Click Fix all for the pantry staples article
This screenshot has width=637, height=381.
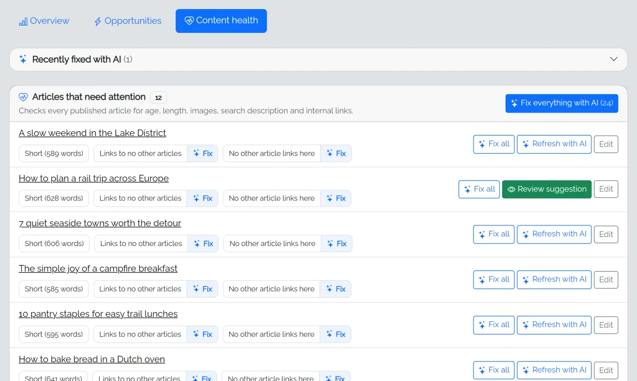click(494, 325)
